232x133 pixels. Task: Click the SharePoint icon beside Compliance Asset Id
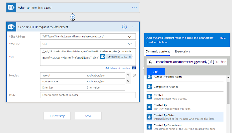pyautogui.click(x=149, y=87)
